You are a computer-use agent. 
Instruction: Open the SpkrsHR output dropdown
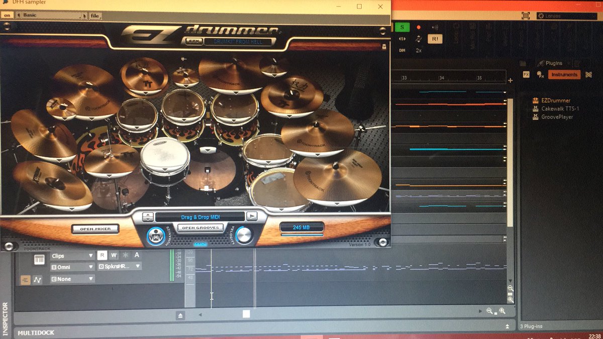point(120,267)
